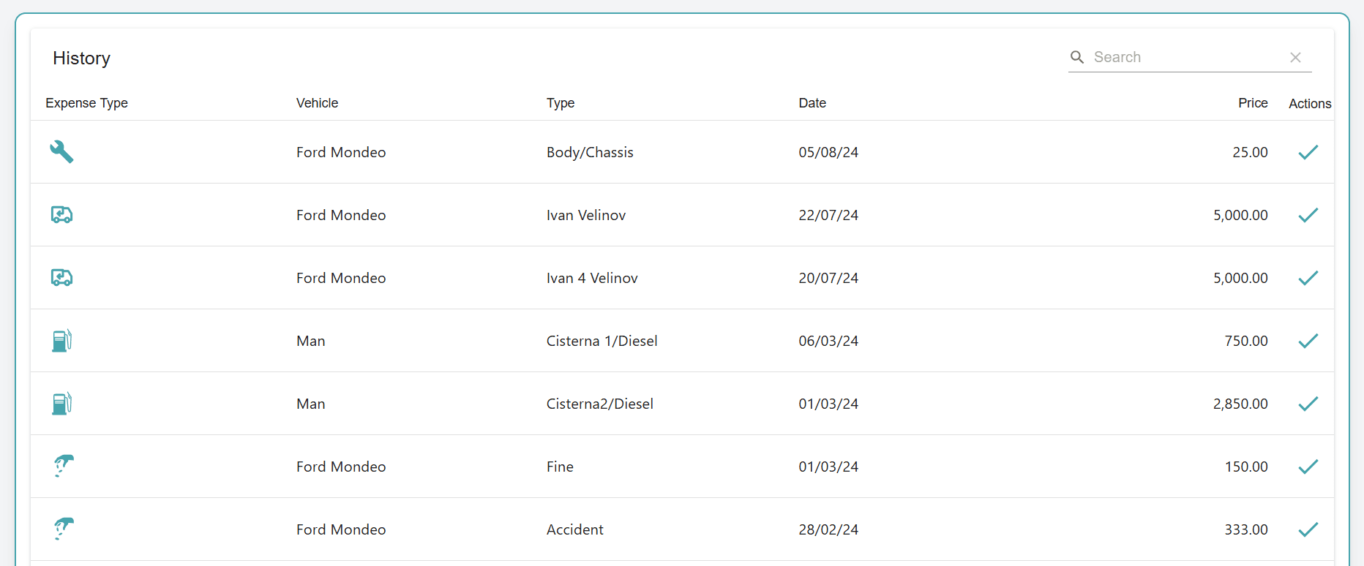Click the magnifier search icon
This screenshot has height=566, width=1364.
tap(1077, 57)
